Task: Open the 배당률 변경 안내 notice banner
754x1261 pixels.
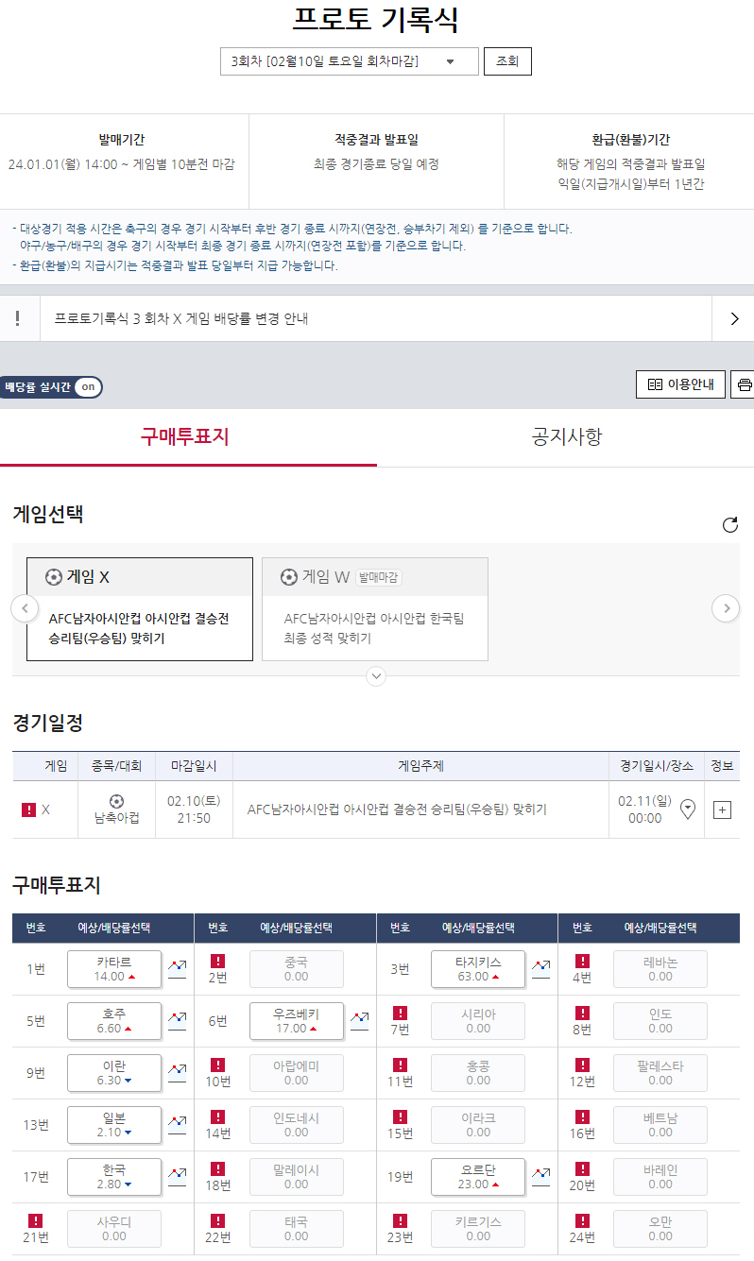Action: click(377, 318)
